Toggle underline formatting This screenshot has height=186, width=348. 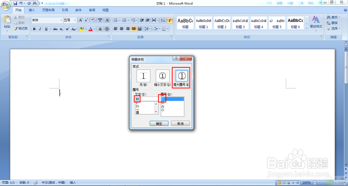point(46,29)
